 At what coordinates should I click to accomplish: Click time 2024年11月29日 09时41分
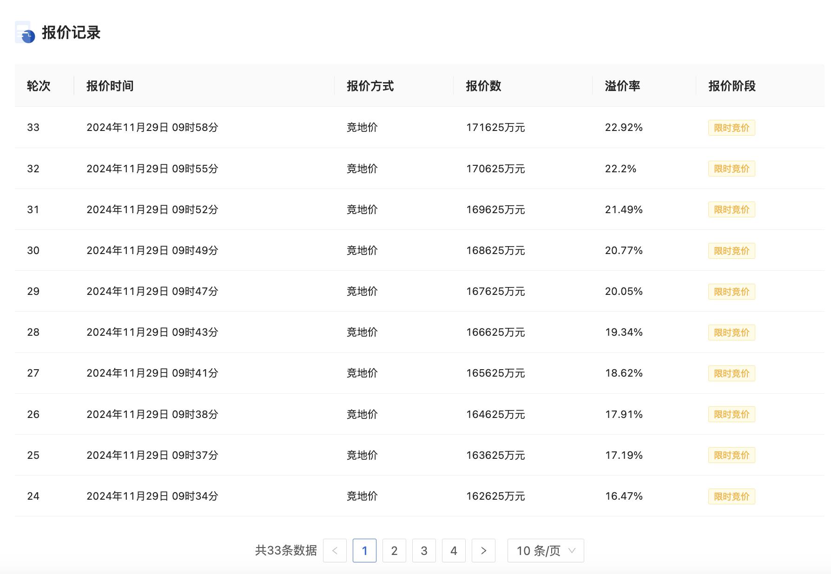click(x=152, y=373)
